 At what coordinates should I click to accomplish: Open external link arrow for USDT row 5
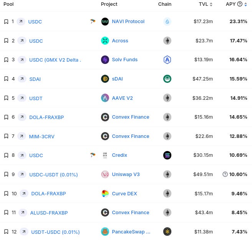pyautogui.click(x=22, y=98)
